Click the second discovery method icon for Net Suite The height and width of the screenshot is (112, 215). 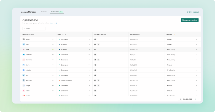pyautogui.click(x=98, y=80)
